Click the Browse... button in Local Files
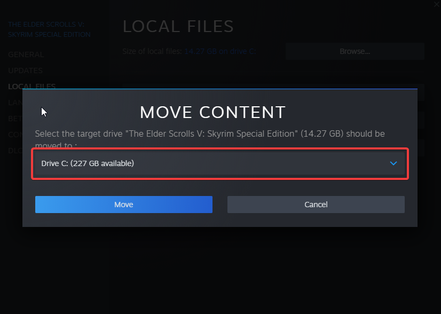The width and height of the screenshot is (441, 314). 355,51
